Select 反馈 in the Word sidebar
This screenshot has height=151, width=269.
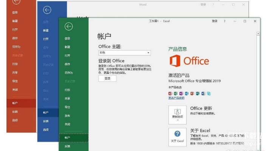(x=46, y=121)
